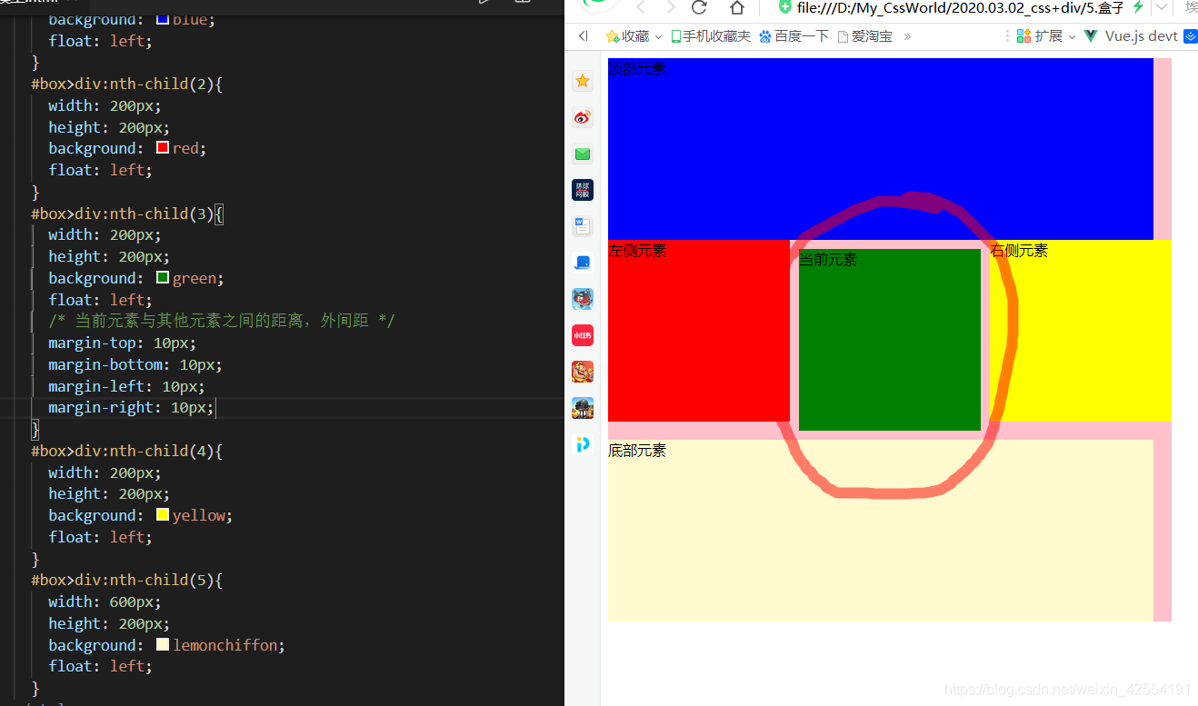Viewport: 1198px width, 706px height.
Task: Open the address bar history dropdown chevron
Action: tap(1162, 7)
